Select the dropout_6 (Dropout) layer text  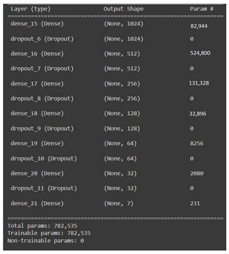pos(42,39)
